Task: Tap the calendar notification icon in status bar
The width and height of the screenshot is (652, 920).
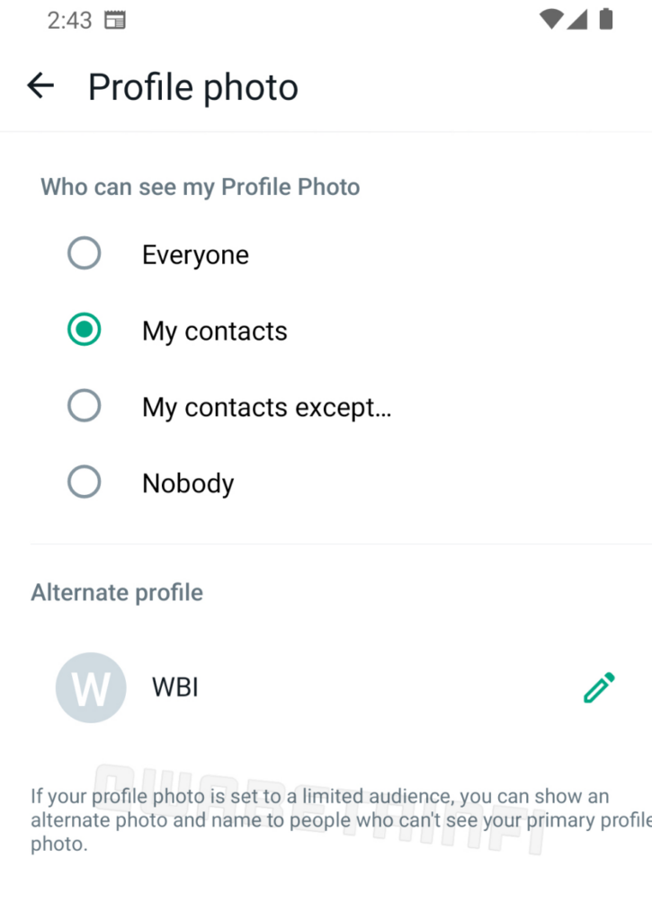Action: click(x=115, y=21)
